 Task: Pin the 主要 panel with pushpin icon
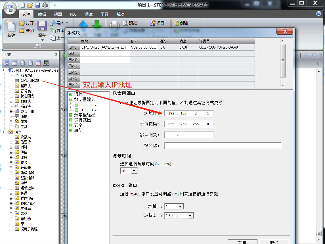pyautogui.click(x=56, y=55)
